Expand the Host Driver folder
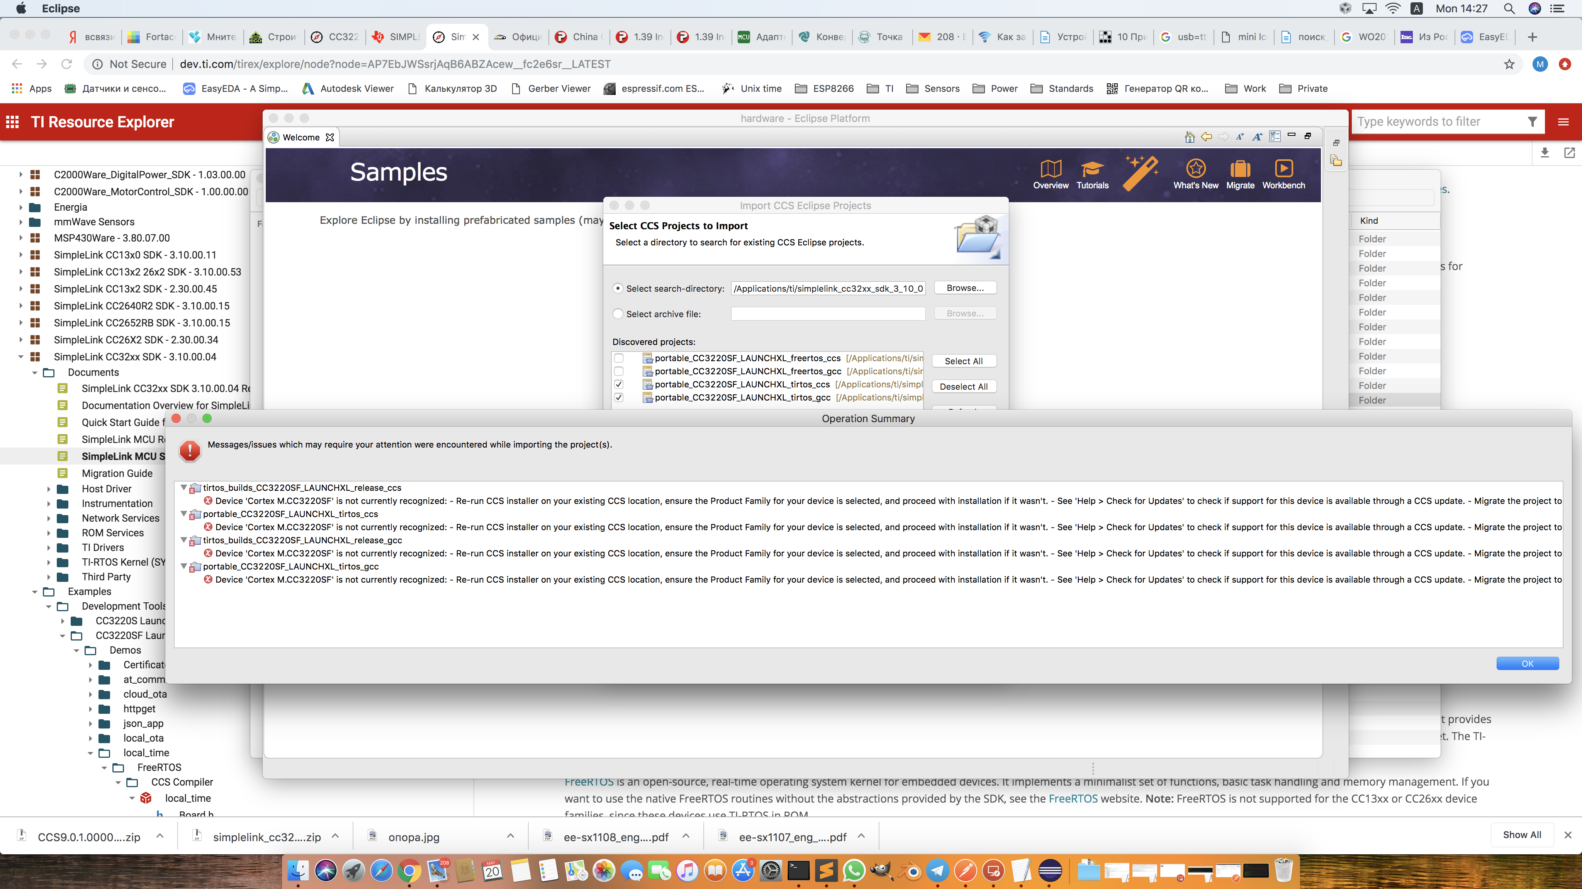The width and height of the screenshot is (1582, 889). [x=49, y=489]
